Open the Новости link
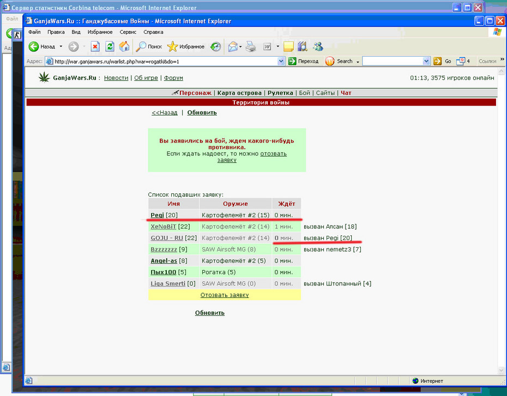Image resolution: width=507 pixels, height=396 pixels. pyautogui.click(x=116, y=78)
